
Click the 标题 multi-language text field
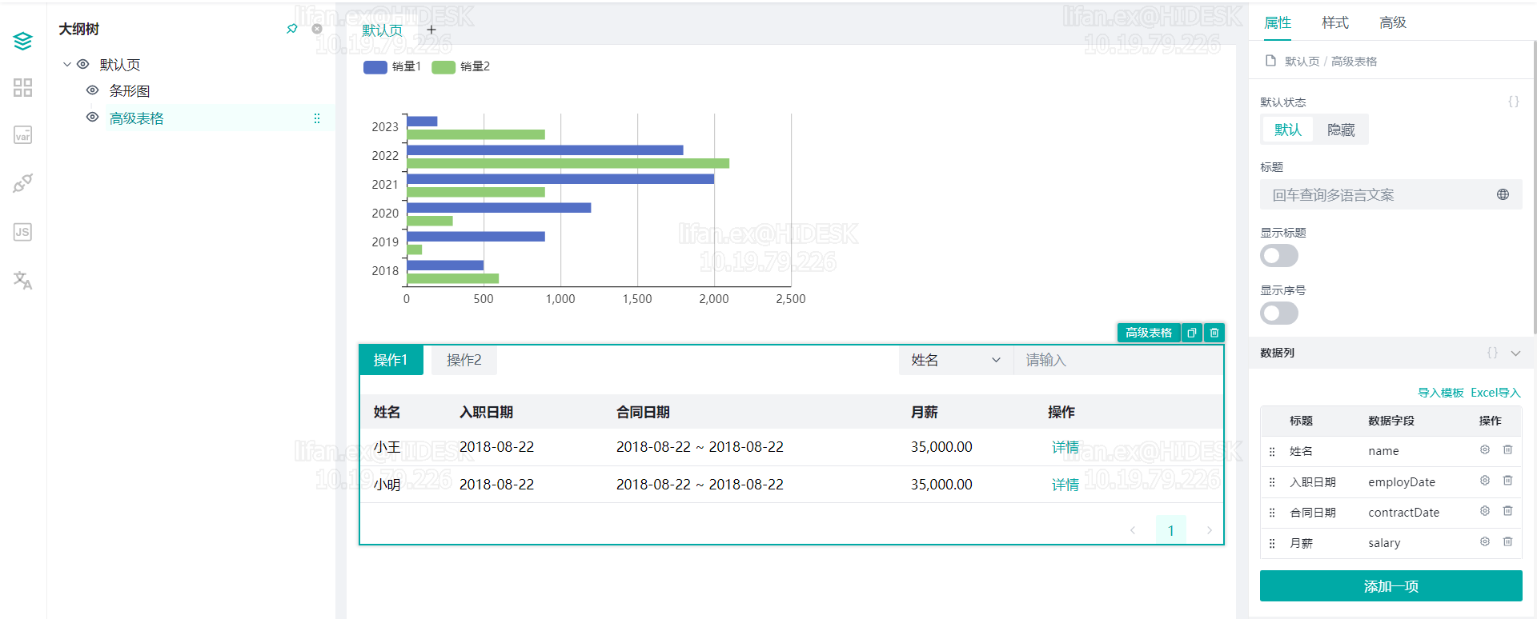[x=1391, y=194]
